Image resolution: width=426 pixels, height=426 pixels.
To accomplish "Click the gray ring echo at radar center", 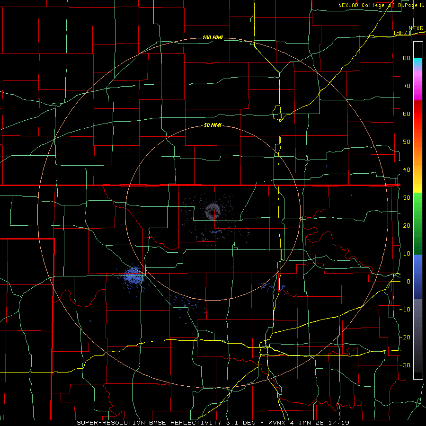I will click(213, 211).
